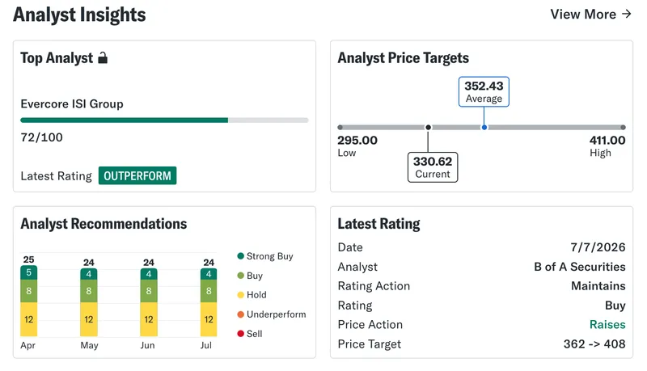Click the Sell legend dot
Image resolution: width=647 pixels, height=371 pixels.
click(240, 334)
